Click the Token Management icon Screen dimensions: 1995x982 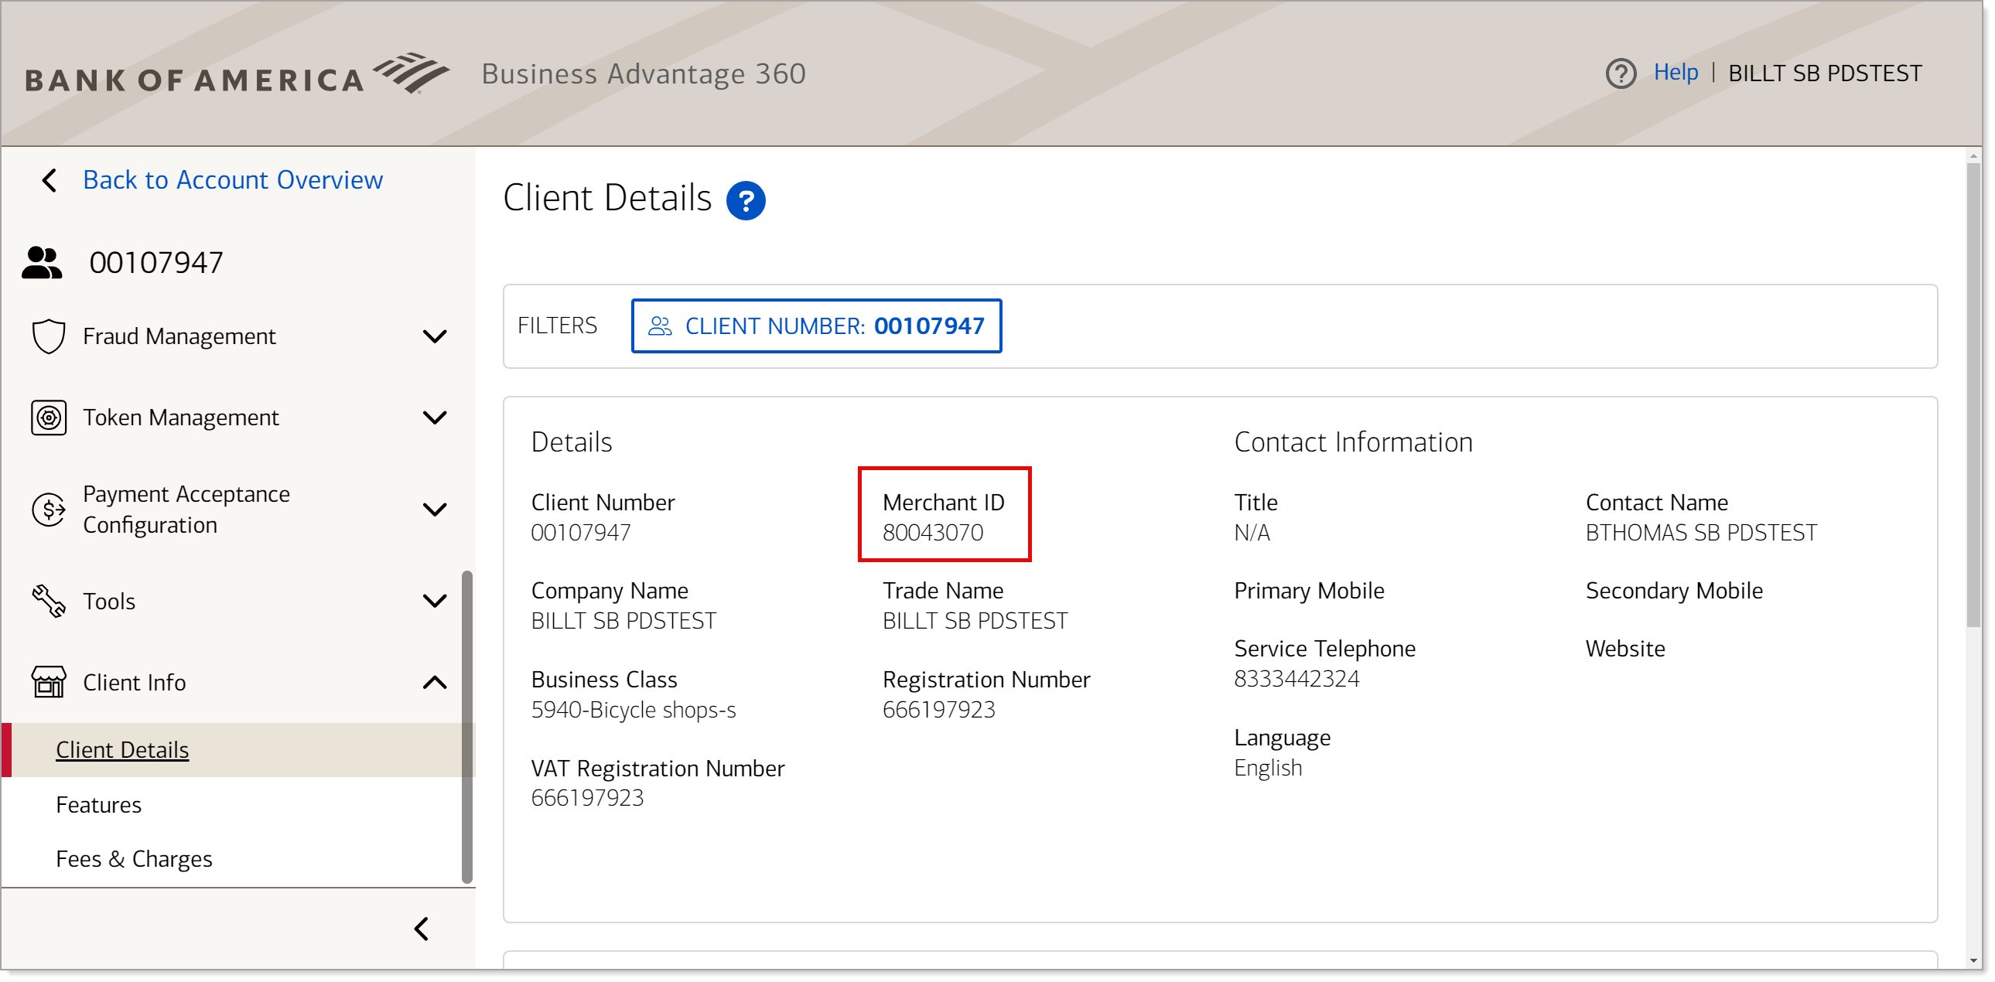coord(48,418)
